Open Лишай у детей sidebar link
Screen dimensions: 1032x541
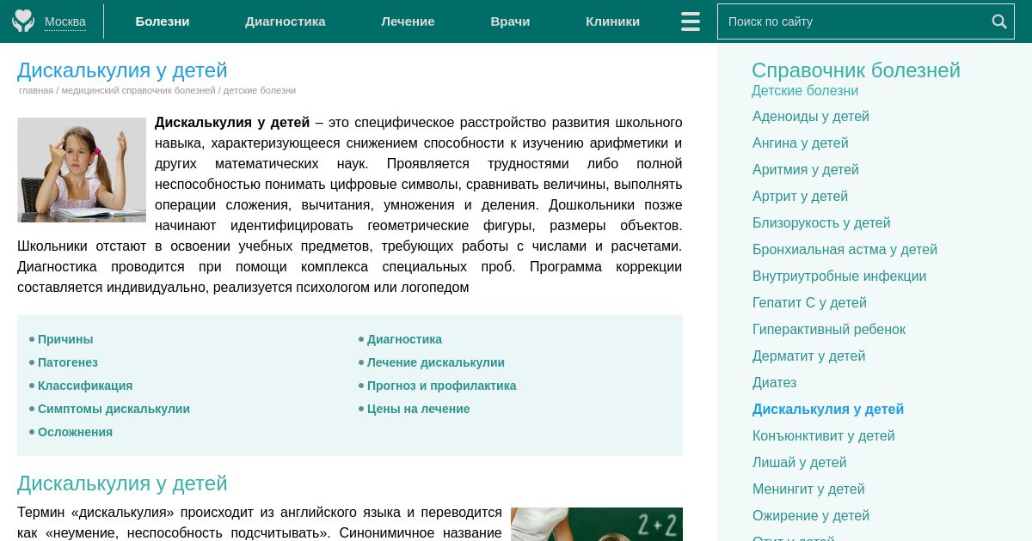(800, 462)
